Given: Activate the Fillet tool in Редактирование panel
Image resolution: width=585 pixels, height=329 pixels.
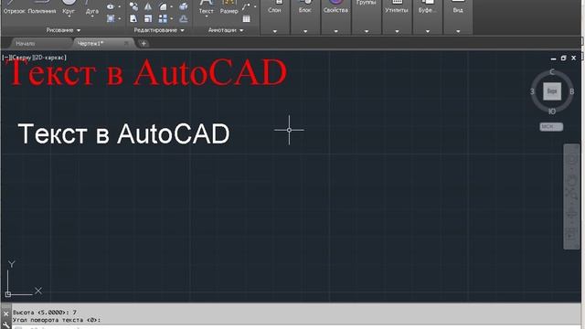Looking at the screenshot, I should pyautogui.click(x=163, y=6).
